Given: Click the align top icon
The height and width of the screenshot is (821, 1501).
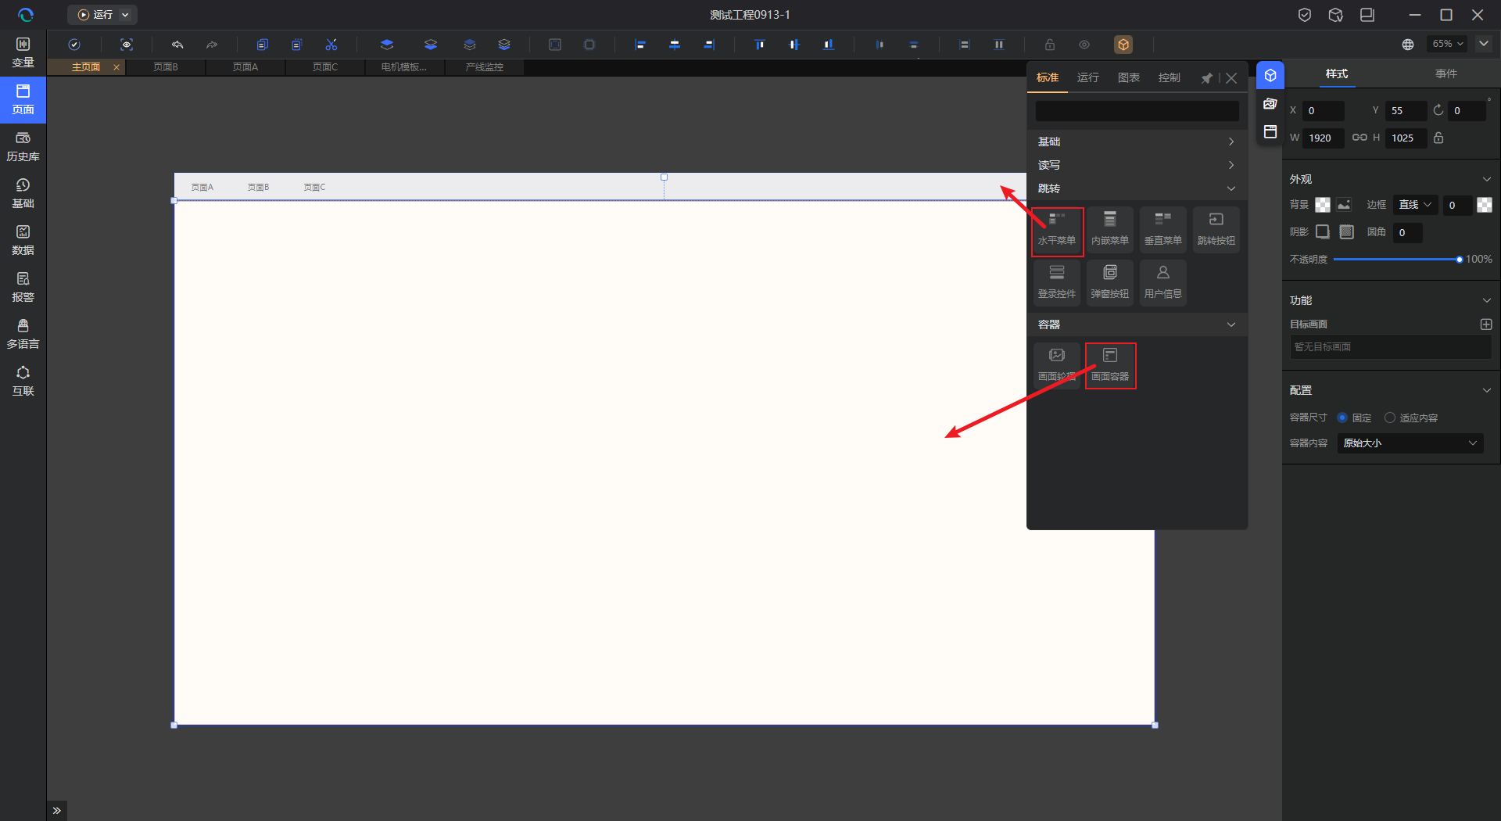Looking at the screenshot, I should [x=760, y=45].
